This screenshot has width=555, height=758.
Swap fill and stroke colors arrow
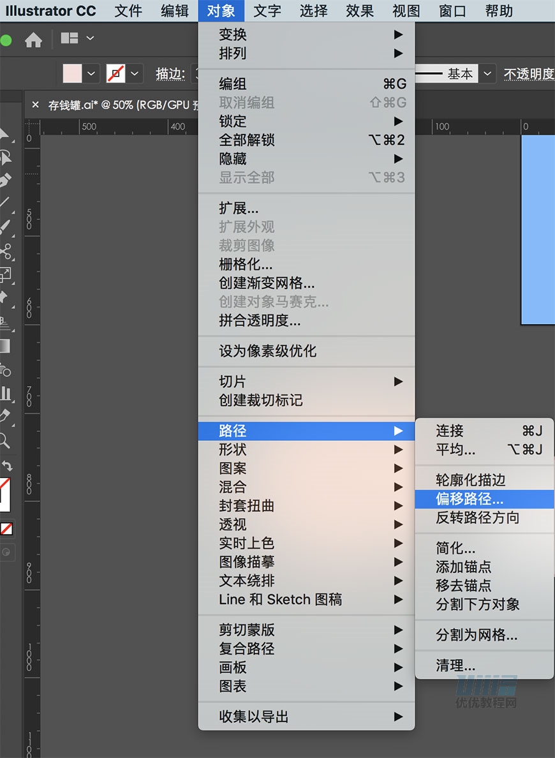tap(7, 465)
